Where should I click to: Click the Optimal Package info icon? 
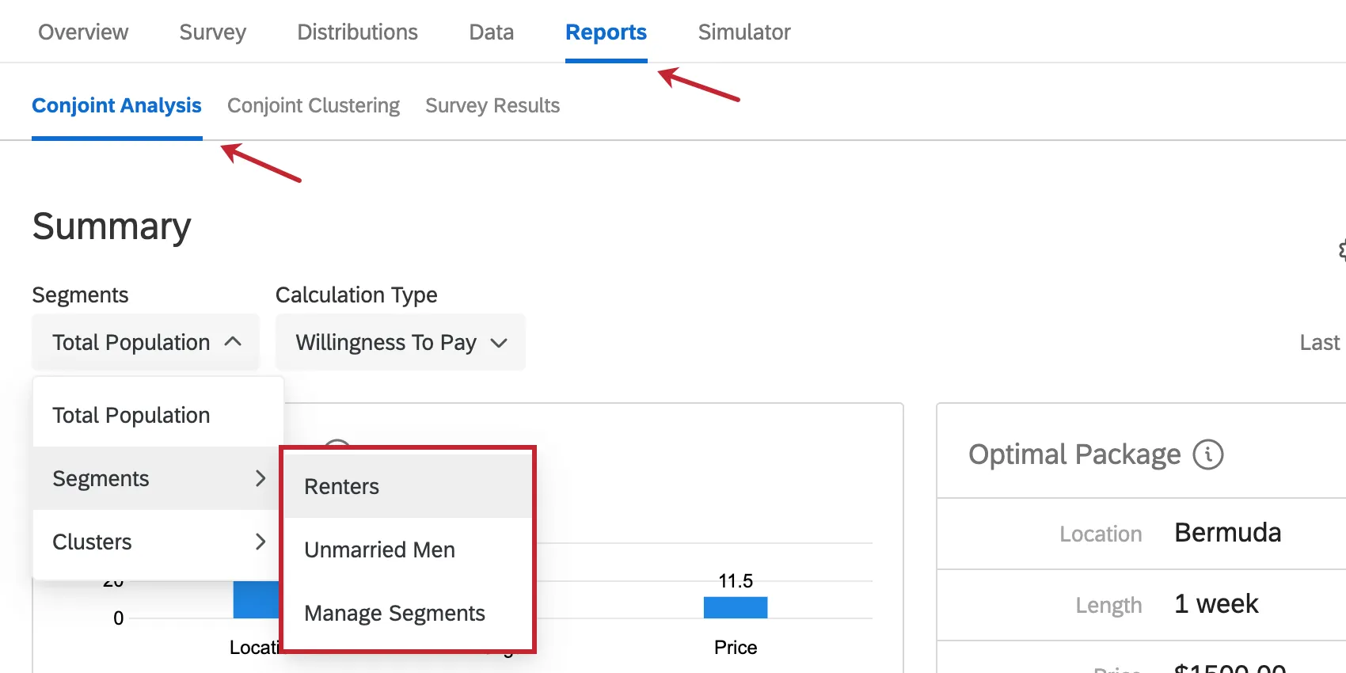point(1207,454)
